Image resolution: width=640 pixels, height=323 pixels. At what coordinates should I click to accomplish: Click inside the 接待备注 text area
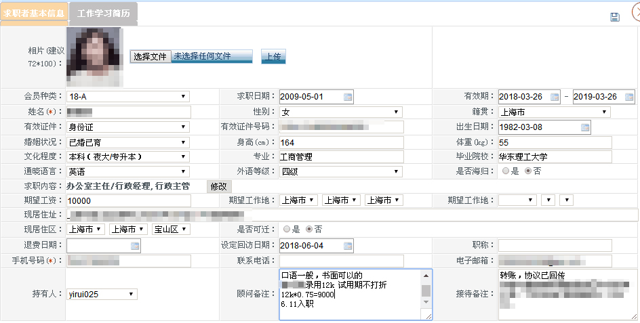click(x=567, y=295)
